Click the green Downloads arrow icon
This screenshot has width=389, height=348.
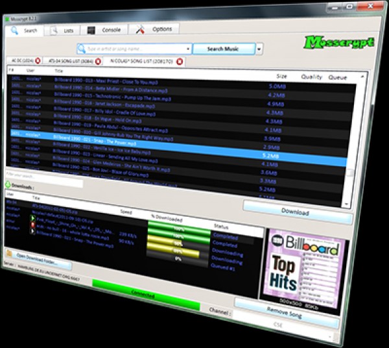point(8,184)
